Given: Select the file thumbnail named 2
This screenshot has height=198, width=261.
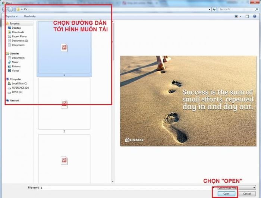Looking at the screenshot, I should (x=64, y=105).
